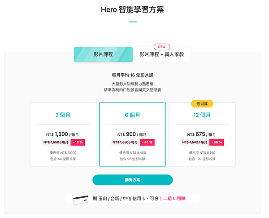Click the teal divider under the heading
This screenshot has height=218, width=269.
(x=132, y=22)
